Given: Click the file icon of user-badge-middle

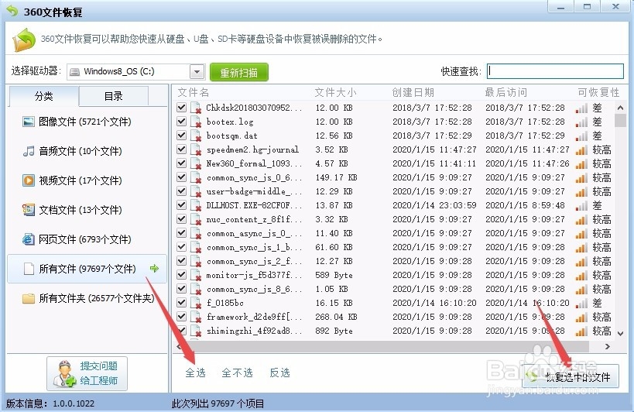Looking at the screenshot, I should point(196,191).
